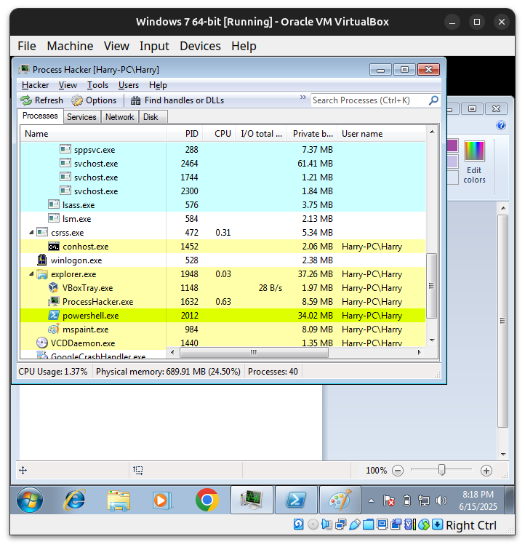
Task: Click the conhost.exe console icon
Action: coord(54,247)
